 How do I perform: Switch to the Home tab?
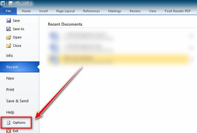click(x=26, y=11)
